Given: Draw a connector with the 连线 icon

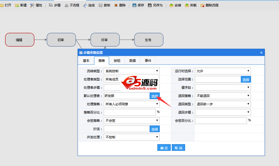Looking at the screenshot, I should tap(89, 5).
